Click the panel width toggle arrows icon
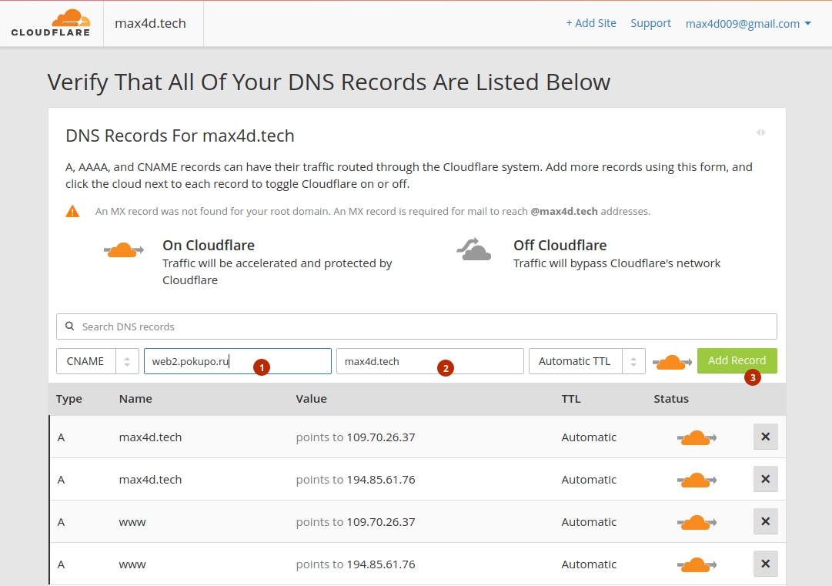 coord(761,132)
